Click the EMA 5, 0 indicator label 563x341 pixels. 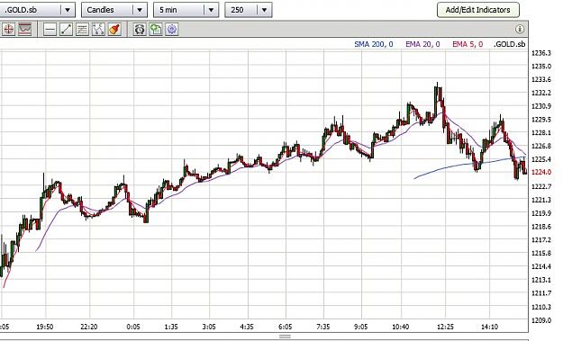tap(468, 44)
